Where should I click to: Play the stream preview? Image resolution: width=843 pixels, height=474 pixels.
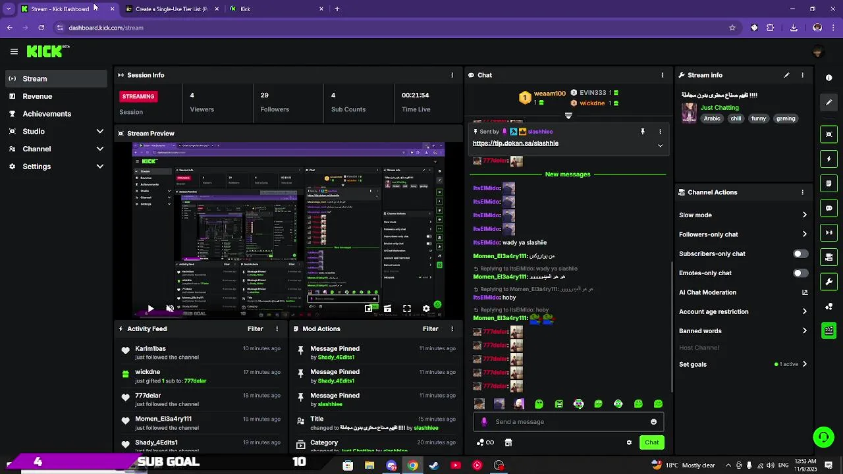(x=150, y=308)
